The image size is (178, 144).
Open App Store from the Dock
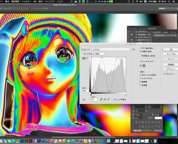coord(73,141)
